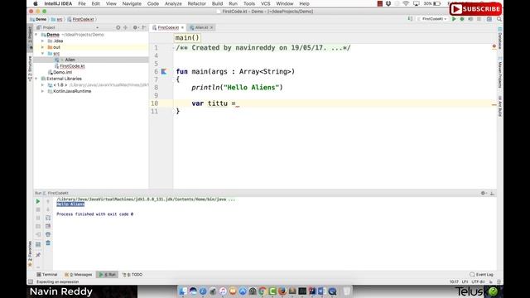Toggle the Ant Build side tab
Viewport: 530px width, 298px height.
pyautogui.click(x=500, y=106)
